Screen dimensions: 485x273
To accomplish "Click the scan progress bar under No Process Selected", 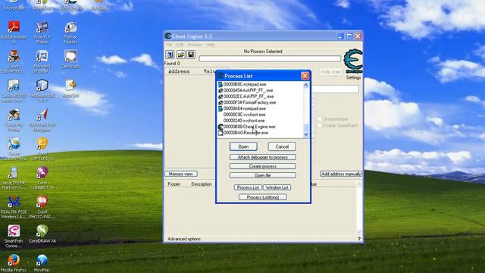I will 270,58.
